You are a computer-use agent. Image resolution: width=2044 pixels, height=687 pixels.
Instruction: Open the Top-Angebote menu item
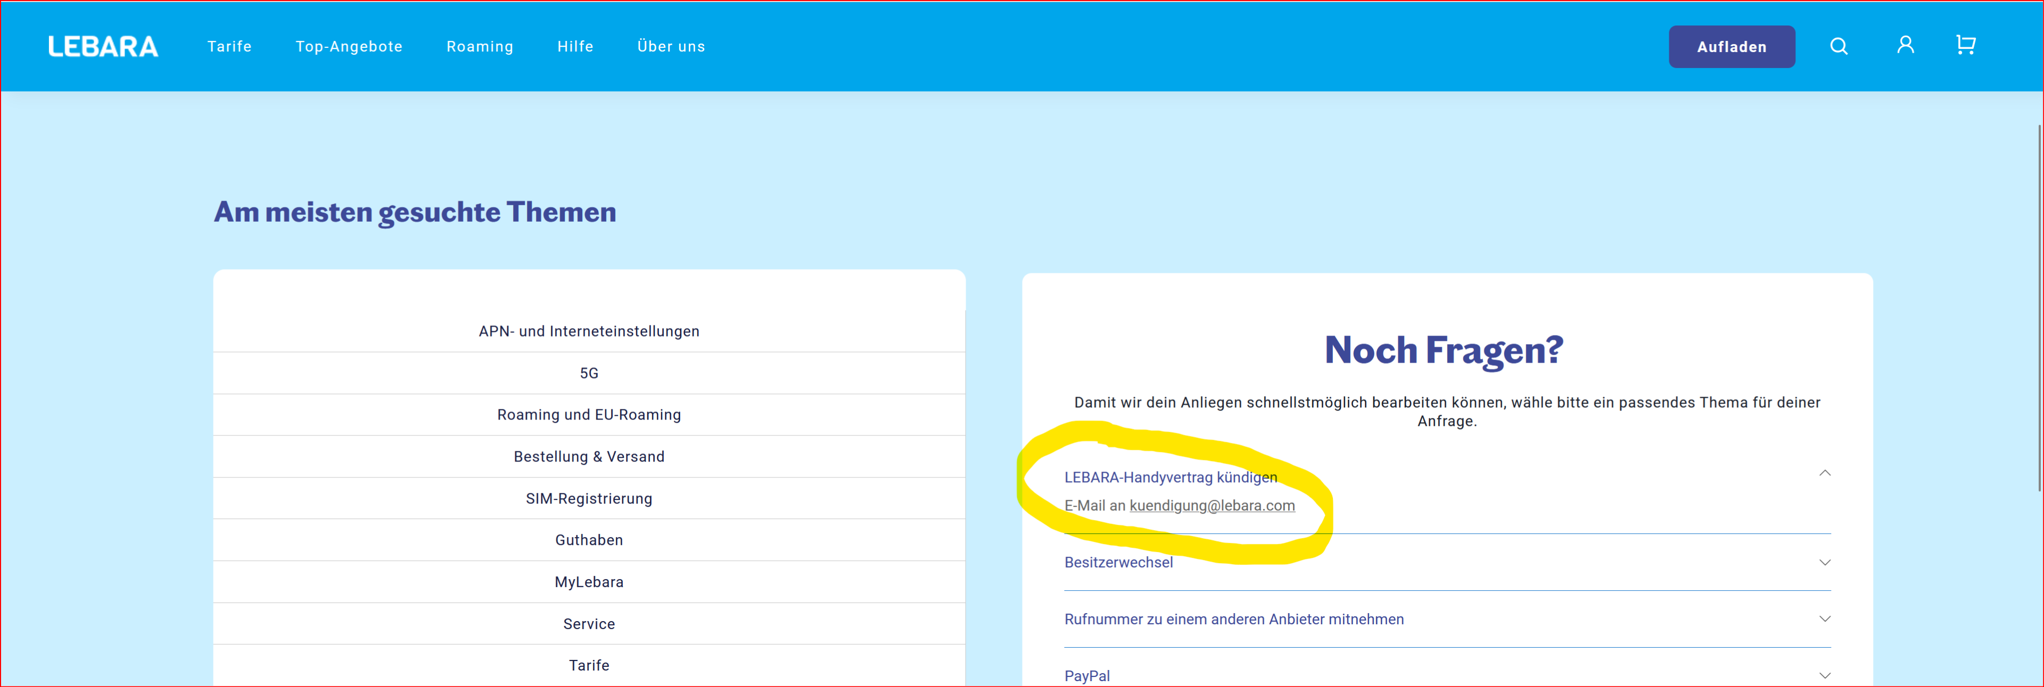click(x=349, y=47)
